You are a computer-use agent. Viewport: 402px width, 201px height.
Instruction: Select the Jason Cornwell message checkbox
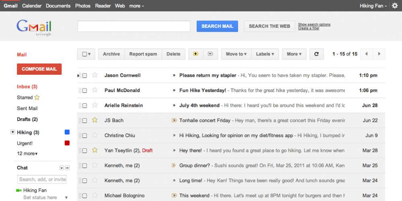point(84,76)
